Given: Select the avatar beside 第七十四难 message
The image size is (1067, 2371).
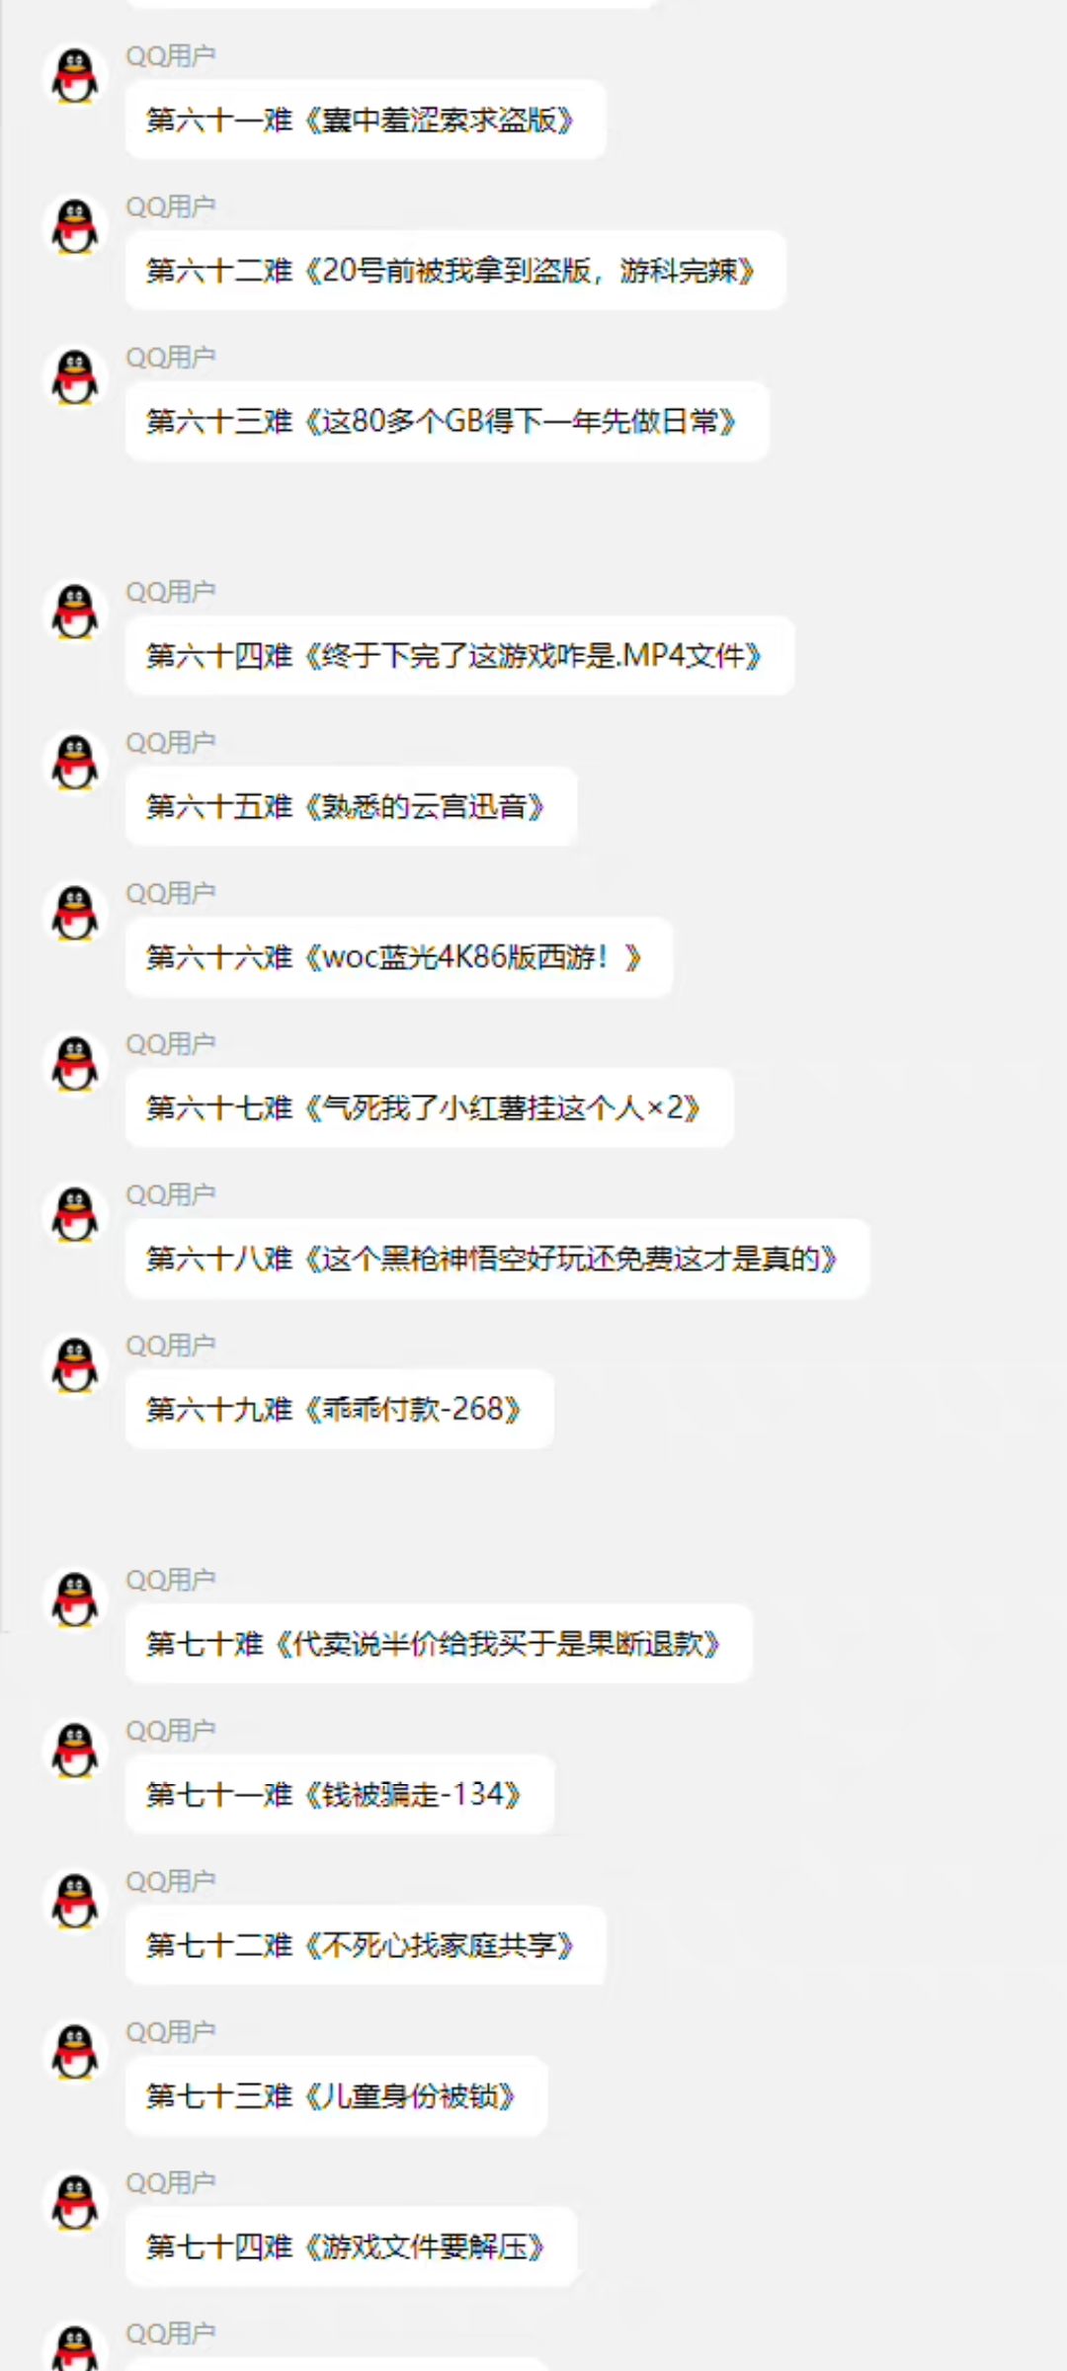Looking at the screenshot, I should [75, 2202].
